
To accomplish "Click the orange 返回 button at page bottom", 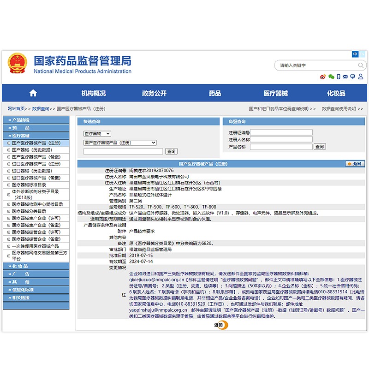I will [x=221, y=325].
